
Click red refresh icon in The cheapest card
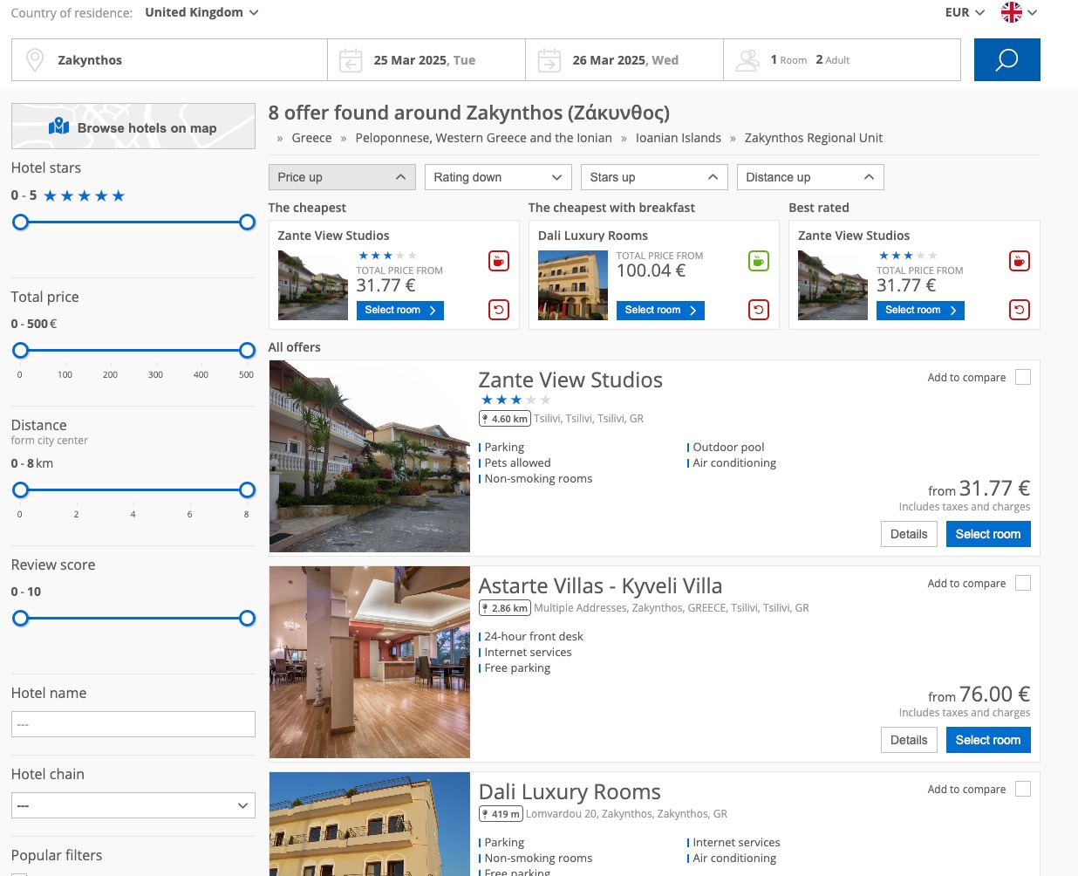(499, 310)
